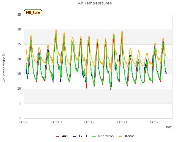Viewport: 190px width, 142px height.
Task: Toggle the li75_t legend entry
Action: coord(80,136)
